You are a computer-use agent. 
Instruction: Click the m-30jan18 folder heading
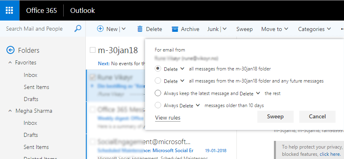point(118,50)
